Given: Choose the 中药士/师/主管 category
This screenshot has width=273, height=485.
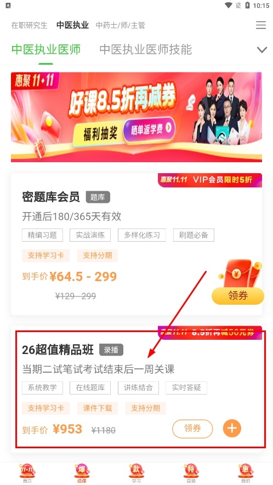Looking at the screenshot, I should click(121, 25).
